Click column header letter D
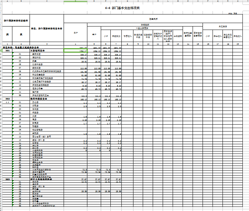The height and width of the screenshot is (211, 249). coord(76,1)
